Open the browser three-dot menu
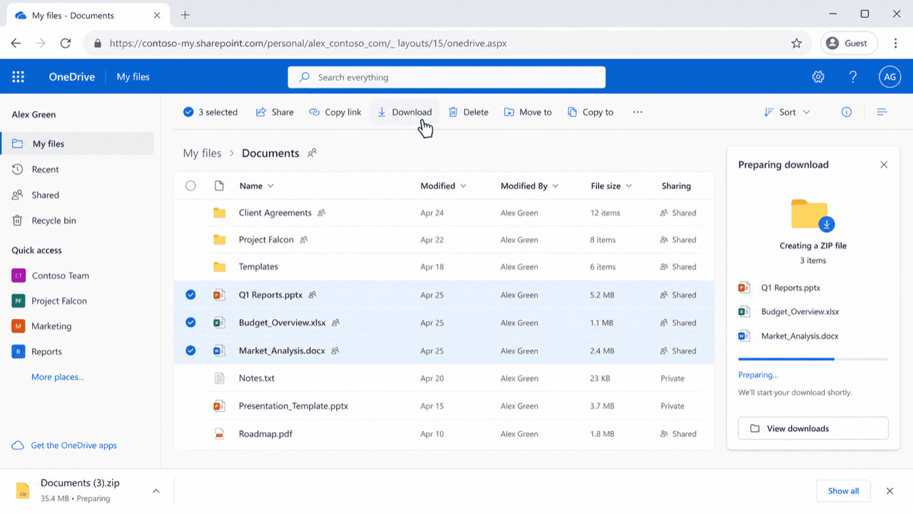The width and height of the screenshot is (913, 513). (895, 43)
